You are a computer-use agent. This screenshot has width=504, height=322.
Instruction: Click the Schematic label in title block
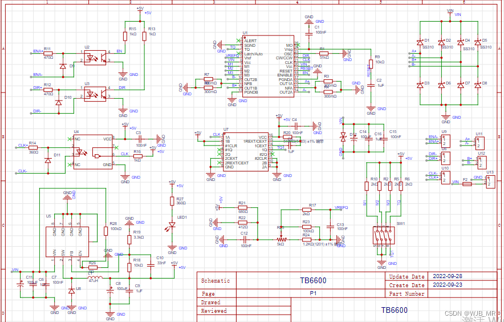216,281
